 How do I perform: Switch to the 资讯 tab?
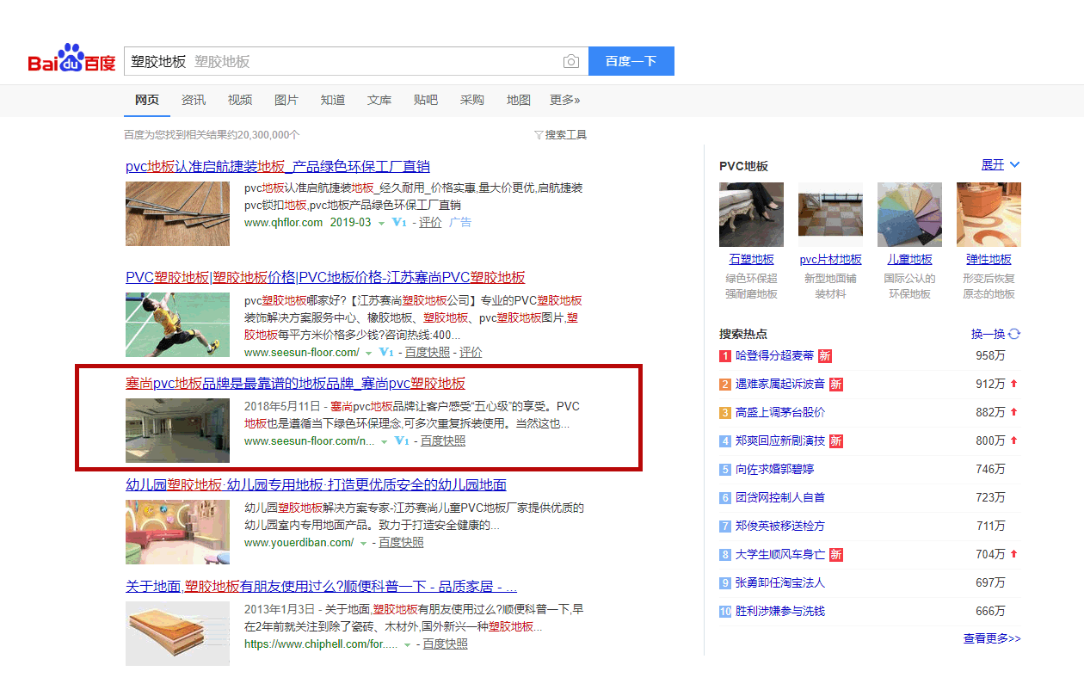194,100
